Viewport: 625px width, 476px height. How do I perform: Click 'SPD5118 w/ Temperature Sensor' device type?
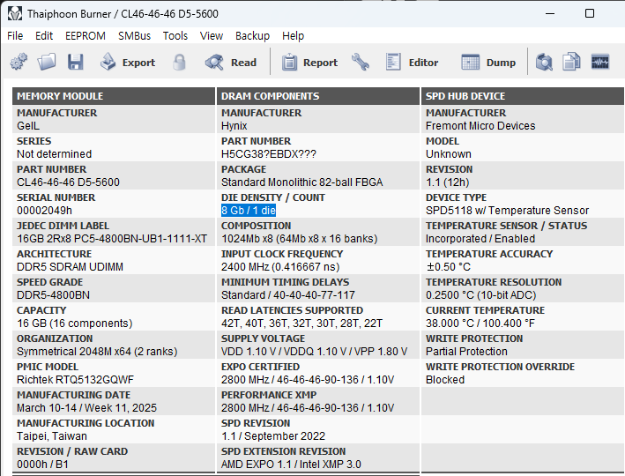(x=507, y=211)
